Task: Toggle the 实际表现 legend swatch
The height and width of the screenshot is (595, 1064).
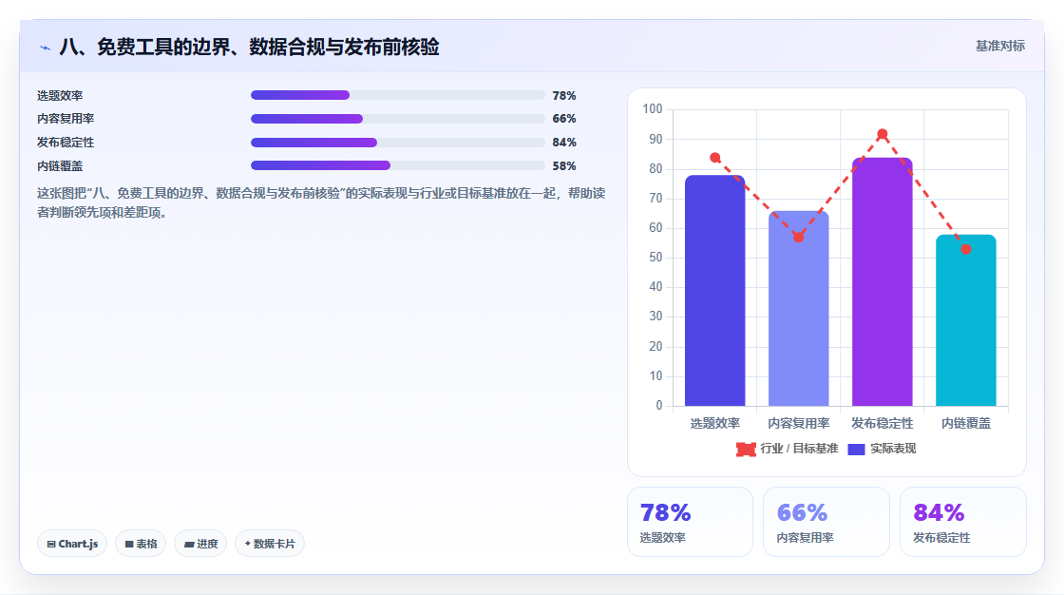Action: point(856,449)
